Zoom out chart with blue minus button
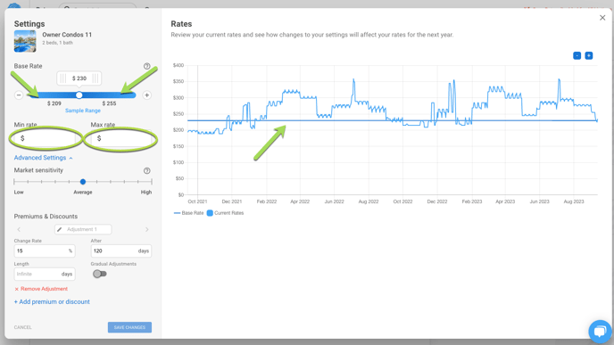 pos(577,55)
